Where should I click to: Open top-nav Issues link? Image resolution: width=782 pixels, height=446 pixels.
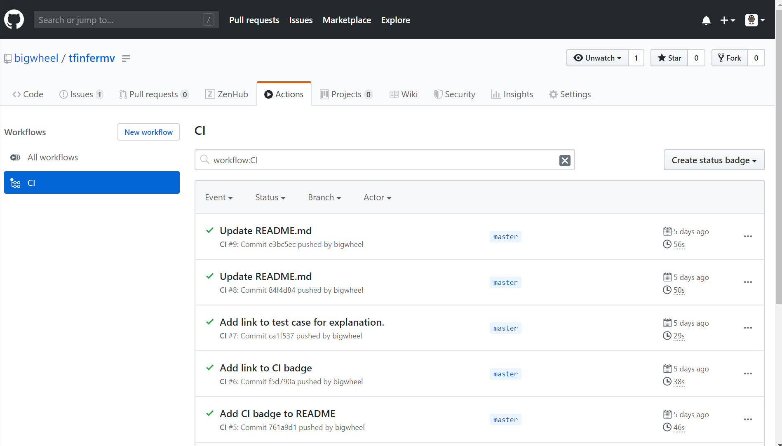click(x=301, y=20)
